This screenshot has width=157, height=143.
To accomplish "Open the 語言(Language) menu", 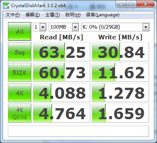I will 103,15.
